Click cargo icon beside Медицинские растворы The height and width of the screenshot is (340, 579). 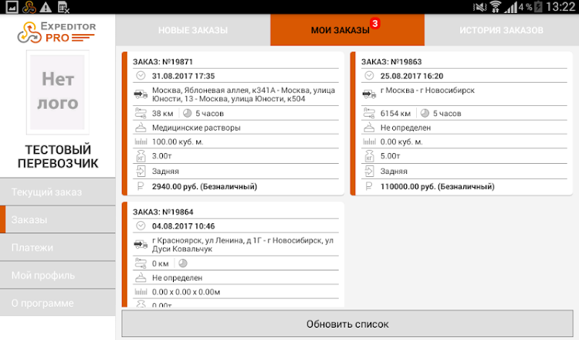tap(141, 127)
